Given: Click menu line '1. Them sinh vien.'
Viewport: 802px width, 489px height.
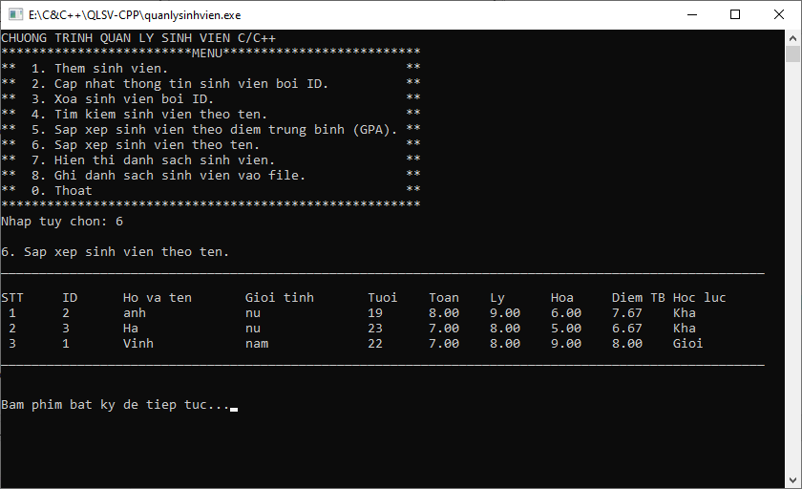Looking at the screenshot, I should point(99,69).
